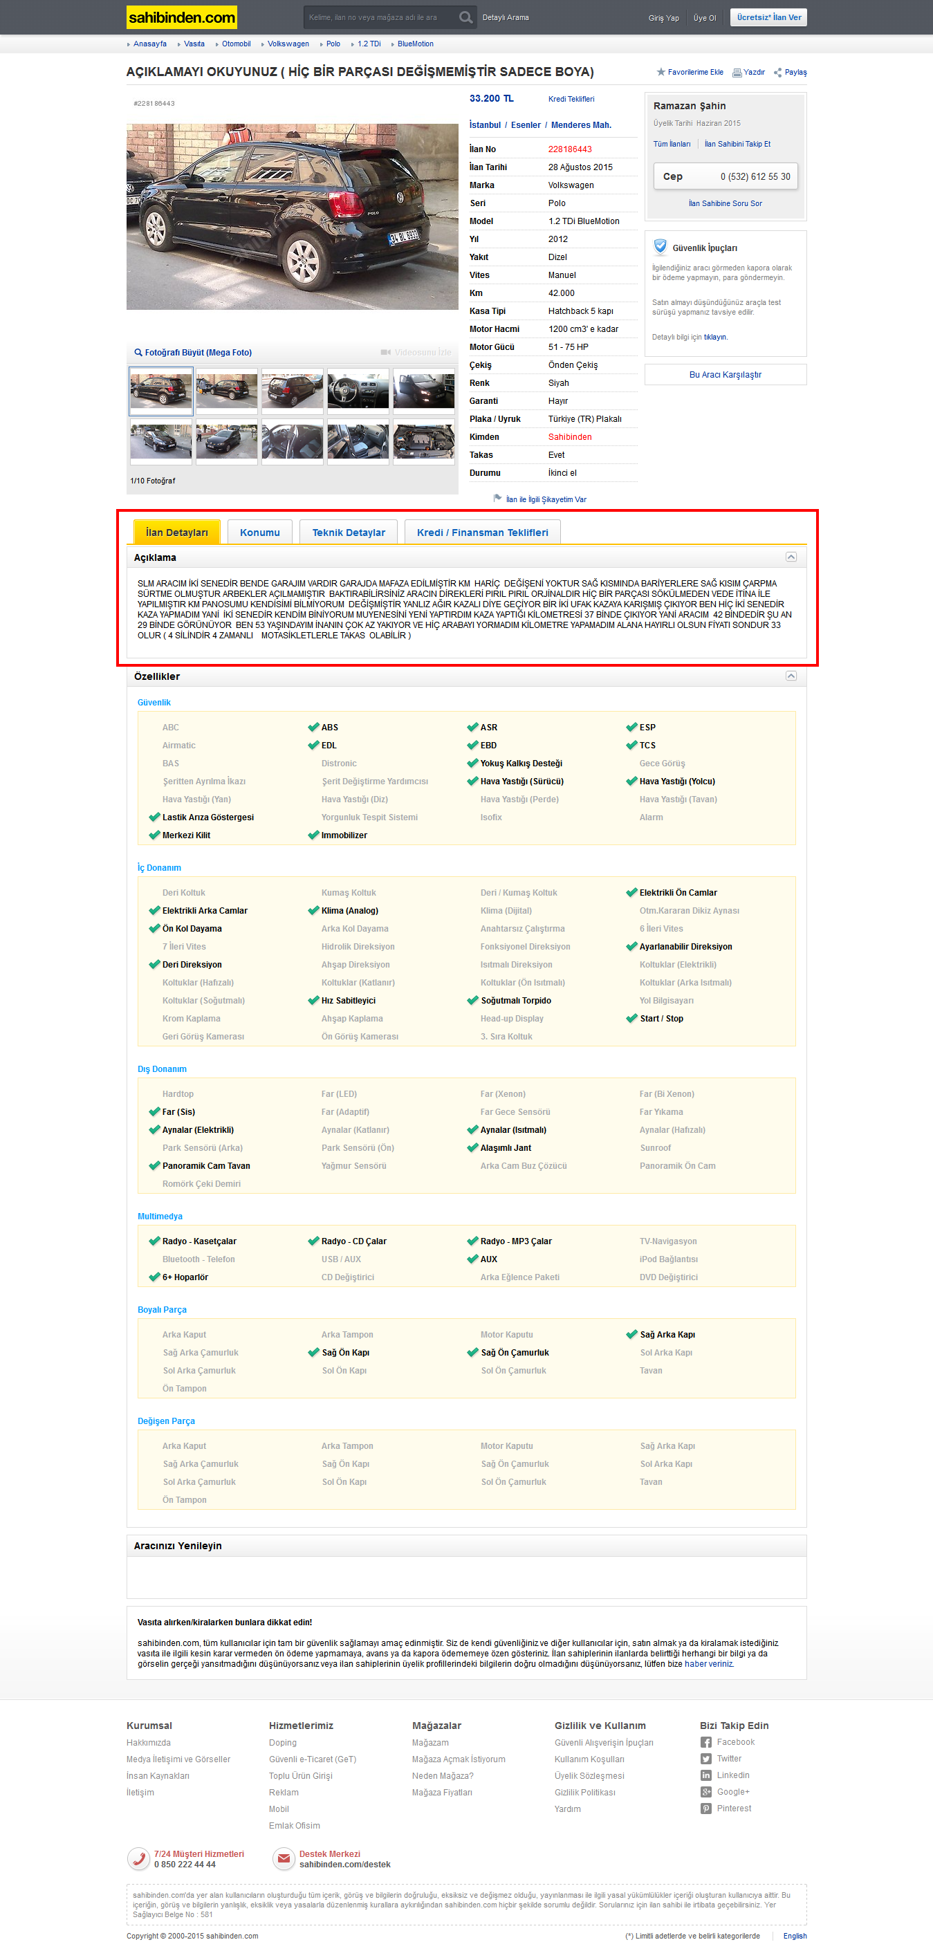Collapse the Açıklama section
This screenshot has height=1960, width=933.
pos(791,557)
